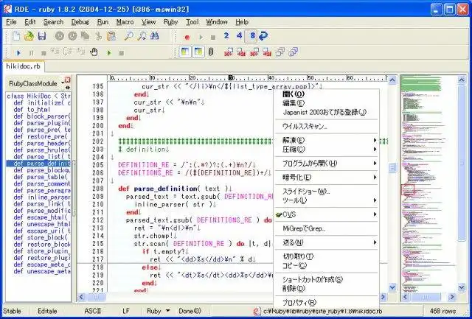Expand the ツール(L) submenu
The image size is (472, 319).
pyautogui.click(x=326, y=200)
